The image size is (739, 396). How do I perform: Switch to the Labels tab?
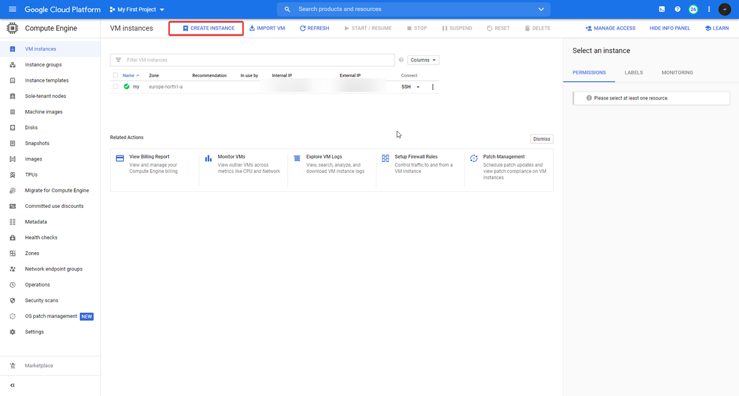[x=634, y=73]
